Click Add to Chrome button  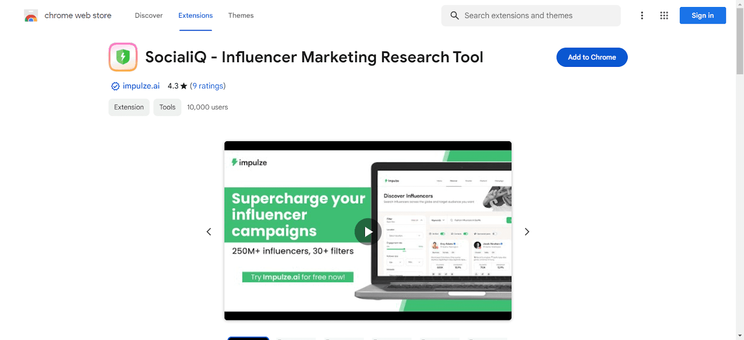(x=592, y=57)
